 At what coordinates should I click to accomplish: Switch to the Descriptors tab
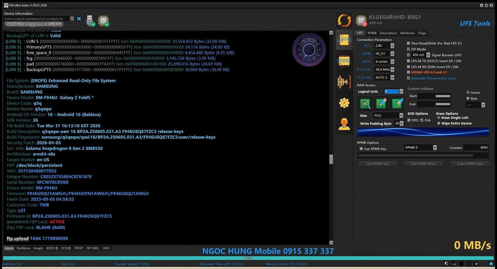pos(388,33)
